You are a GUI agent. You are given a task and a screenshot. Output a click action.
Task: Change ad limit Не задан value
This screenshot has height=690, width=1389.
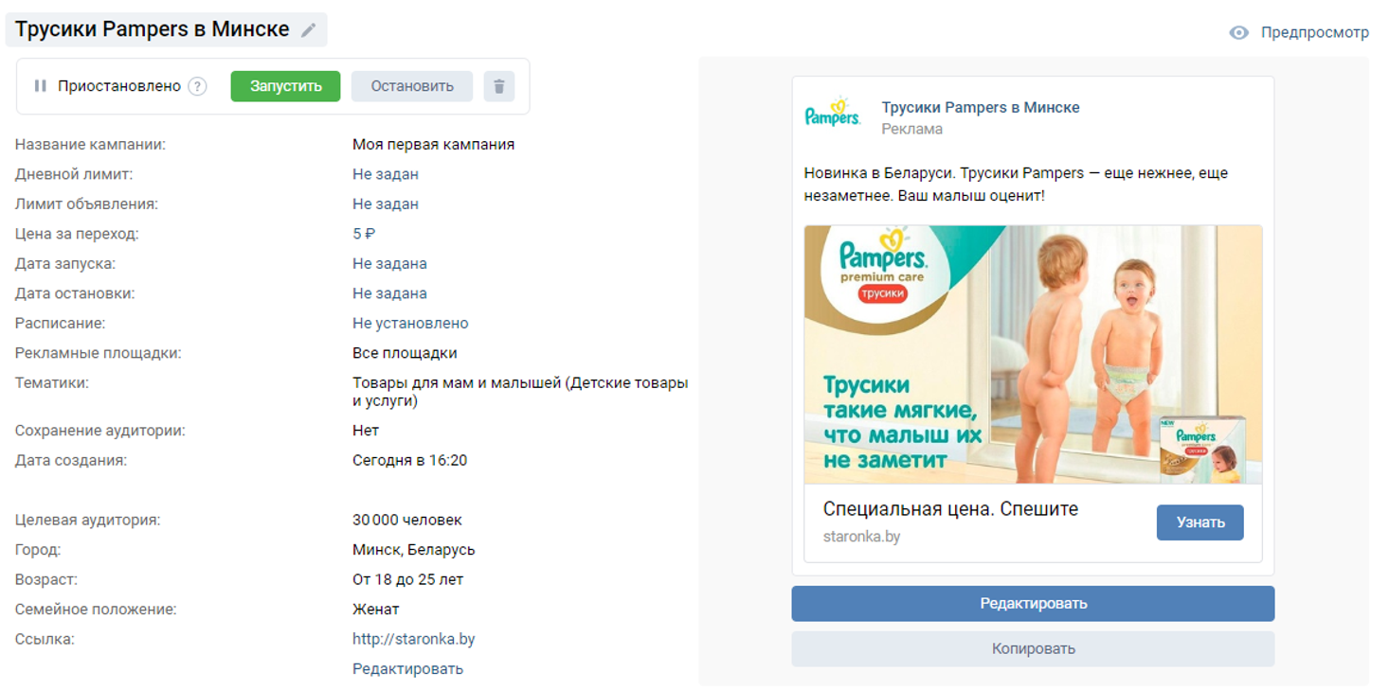click(386, 203)
